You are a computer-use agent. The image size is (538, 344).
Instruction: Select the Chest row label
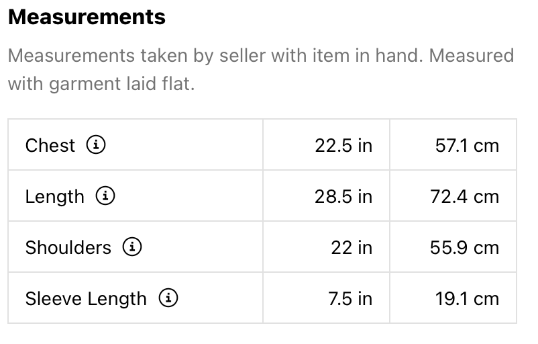50,145
